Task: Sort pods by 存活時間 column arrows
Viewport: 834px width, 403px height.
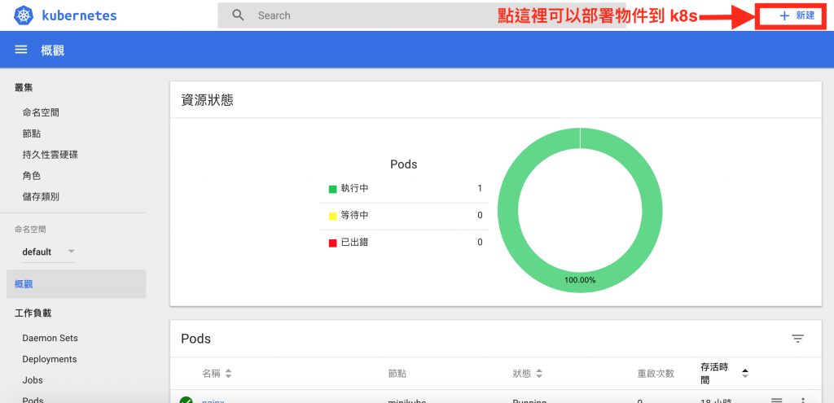Action: click(x=745, y=374)
